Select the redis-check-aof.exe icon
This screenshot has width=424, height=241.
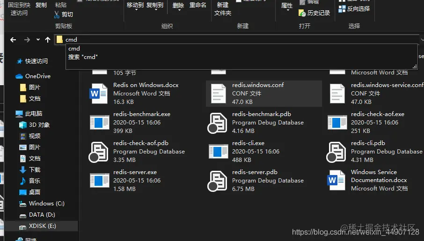pyautogui.click(x=337, y=123)
